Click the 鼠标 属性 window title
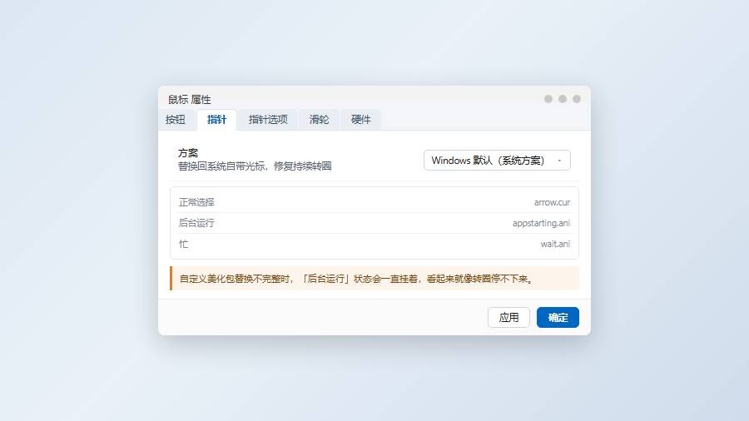Viewport: 749px width, 421px height. 189,99
